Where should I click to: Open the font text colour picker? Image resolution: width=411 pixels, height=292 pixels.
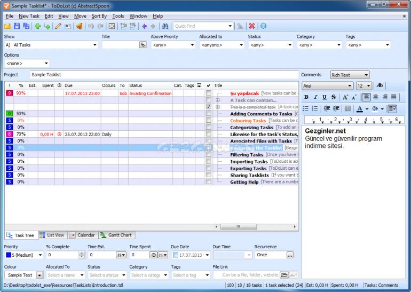tap(367, 109)
